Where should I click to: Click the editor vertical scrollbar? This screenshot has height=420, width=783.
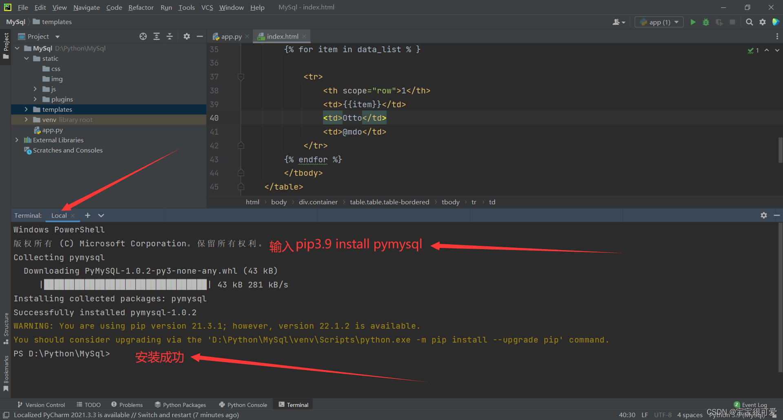pyautogui.click(x=780, y=150)
